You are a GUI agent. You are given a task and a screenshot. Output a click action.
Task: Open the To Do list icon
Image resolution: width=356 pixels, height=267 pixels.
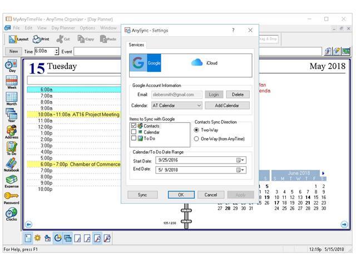click(11, 149)
